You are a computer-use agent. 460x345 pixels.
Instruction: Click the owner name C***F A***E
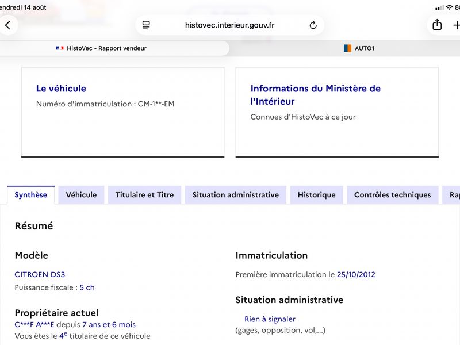34,325
